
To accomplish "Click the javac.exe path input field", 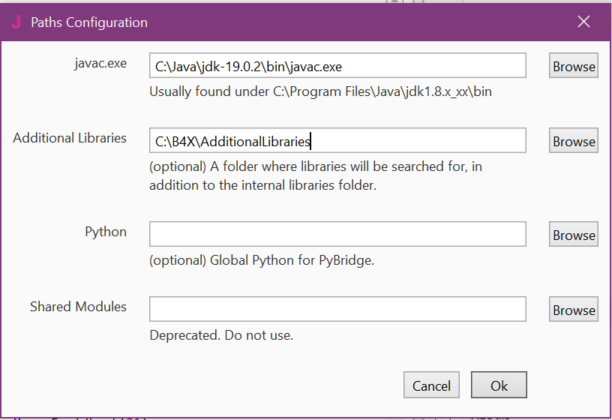I will tap(337, 66).
